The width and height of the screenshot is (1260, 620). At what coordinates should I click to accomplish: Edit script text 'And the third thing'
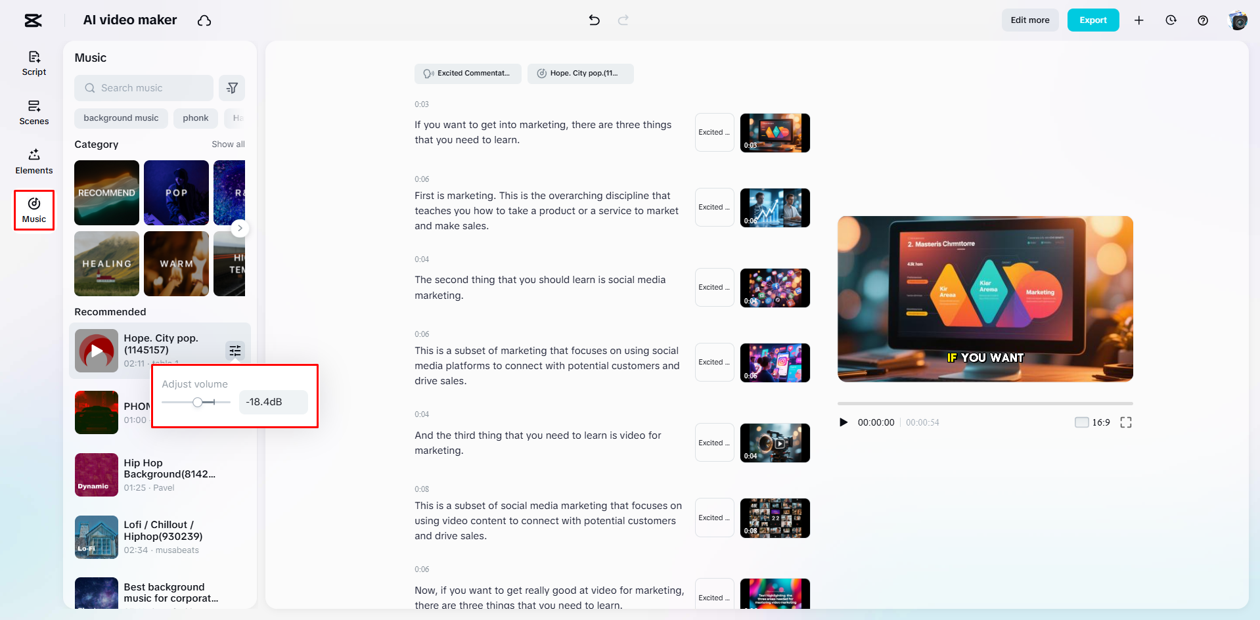pos(538,443)
